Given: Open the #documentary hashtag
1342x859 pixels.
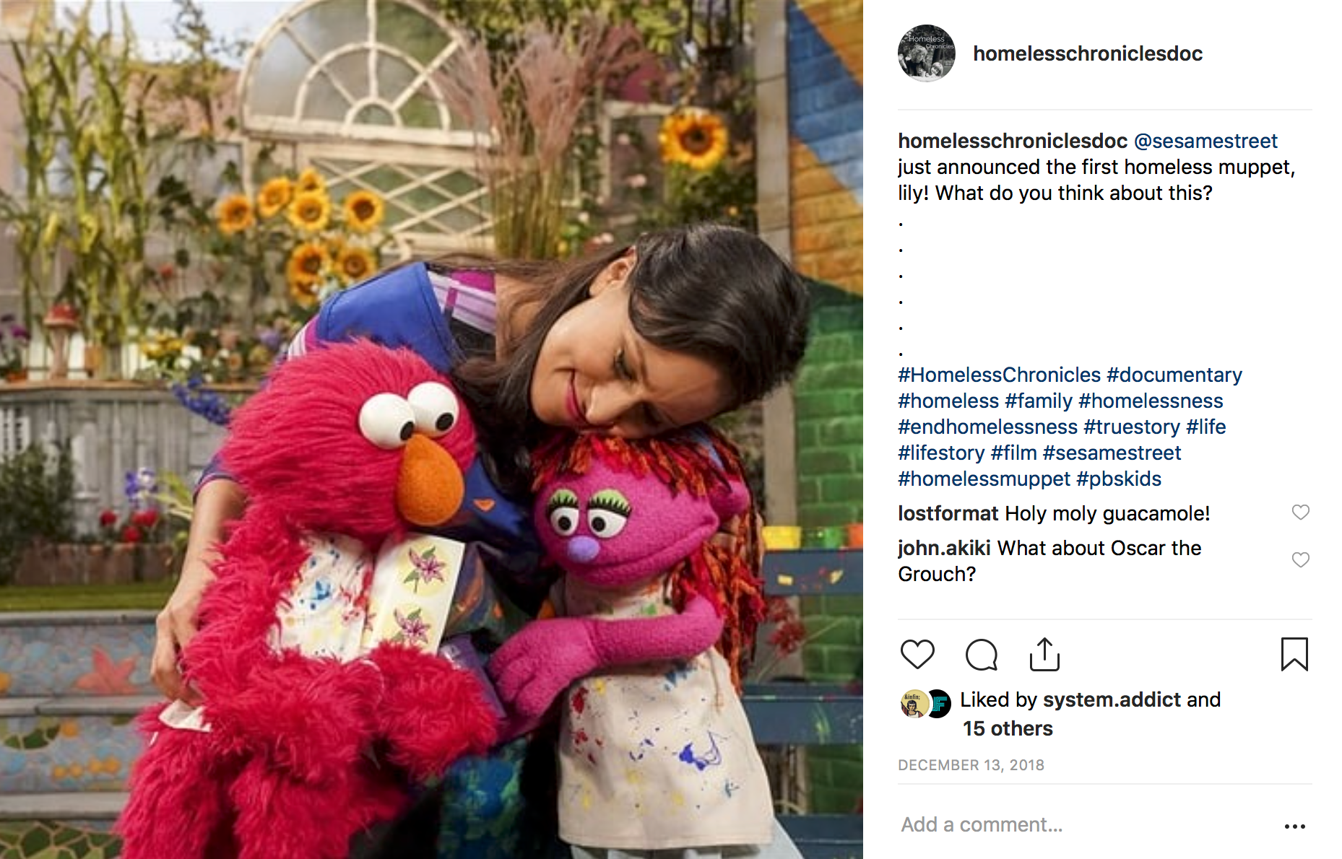Looking at the screenshot, I should (x=1174, y=375).
